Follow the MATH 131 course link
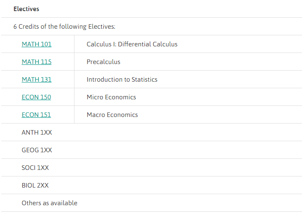302x213 pixels. point(37,80)
